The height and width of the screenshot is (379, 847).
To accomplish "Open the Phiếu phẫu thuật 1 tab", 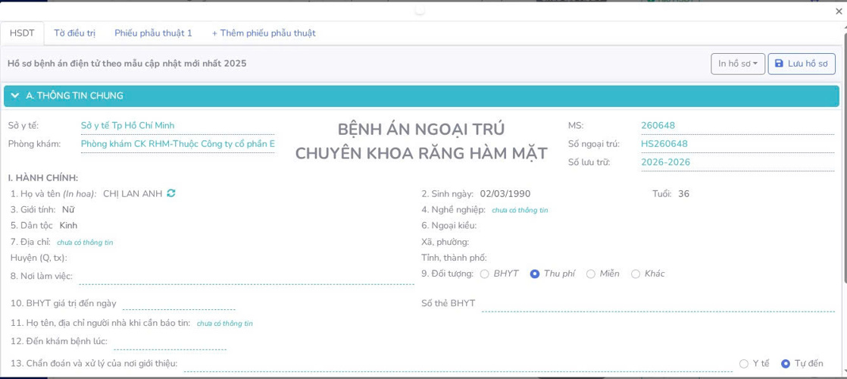I will [153, 33].
